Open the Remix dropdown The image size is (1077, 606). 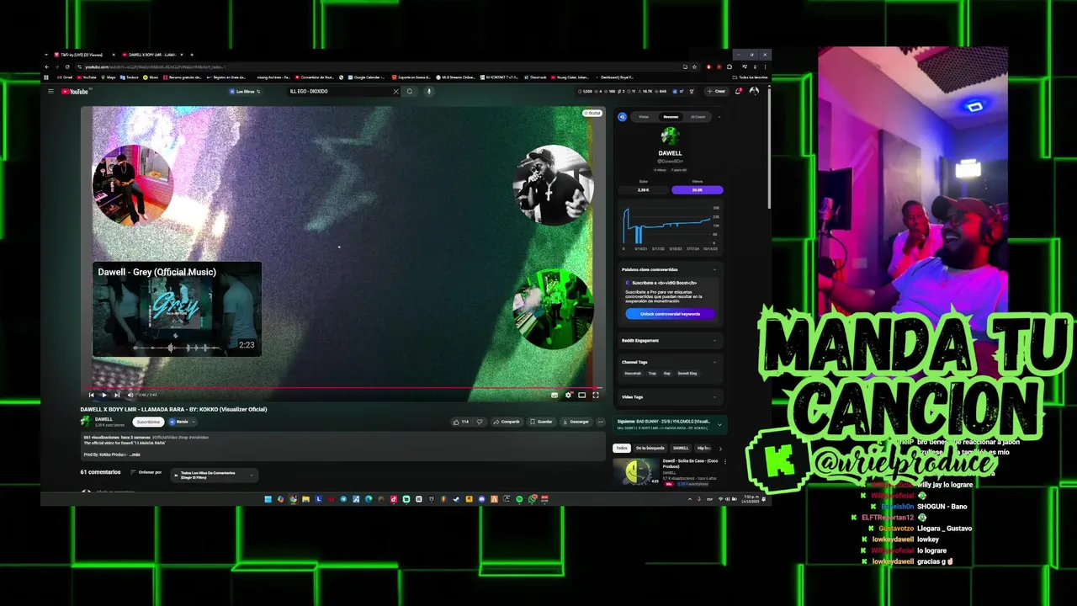182,422
